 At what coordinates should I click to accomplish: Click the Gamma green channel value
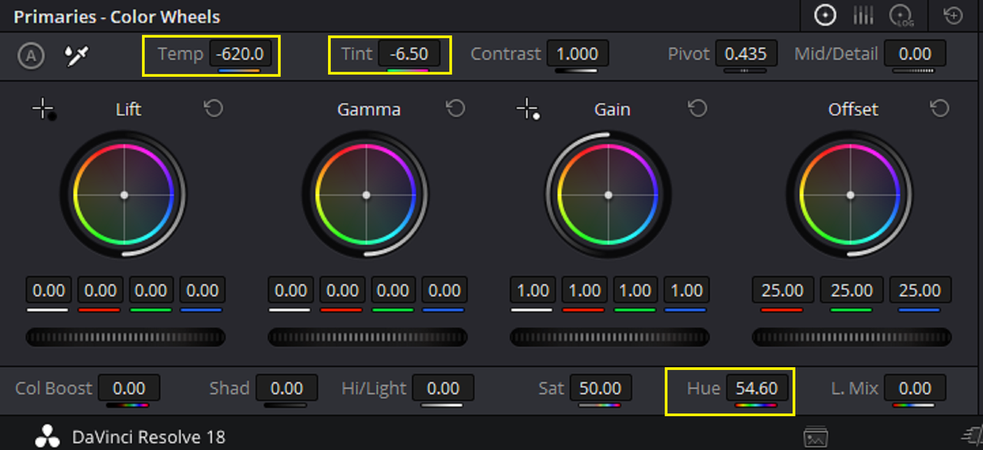coord(393,291)
